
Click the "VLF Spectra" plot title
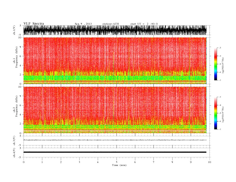34,23
